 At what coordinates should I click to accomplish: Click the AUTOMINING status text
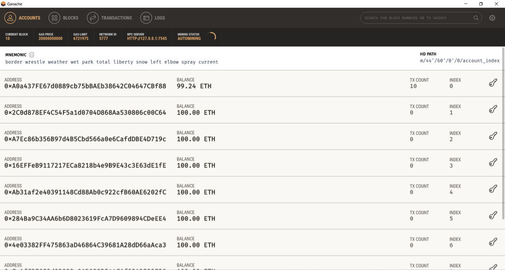(189, 39)
